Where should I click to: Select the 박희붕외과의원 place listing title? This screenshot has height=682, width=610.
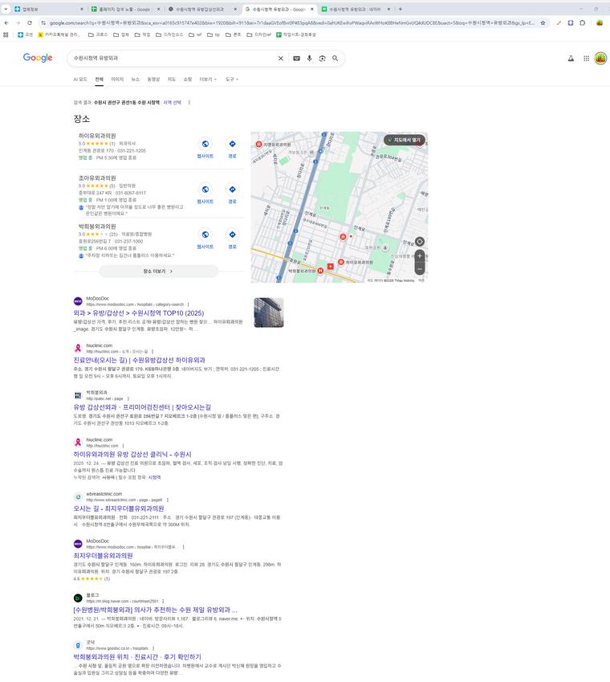click(x=97, y=227)
